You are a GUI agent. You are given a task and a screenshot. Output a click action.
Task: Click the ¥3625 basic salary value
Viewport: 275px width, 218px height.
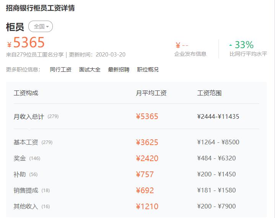(147, 142)
